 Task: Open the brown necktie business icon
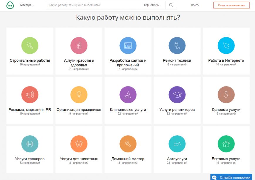226,95
